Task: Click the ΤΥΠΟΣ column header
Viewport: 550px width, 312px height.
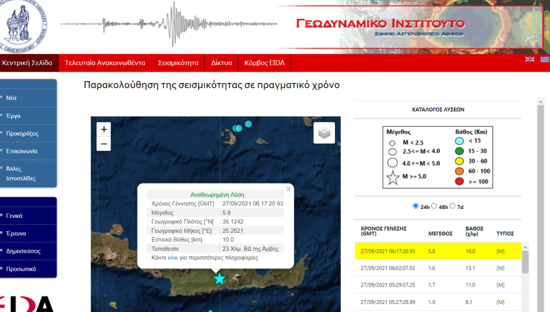Action: [x=505, y=233]
